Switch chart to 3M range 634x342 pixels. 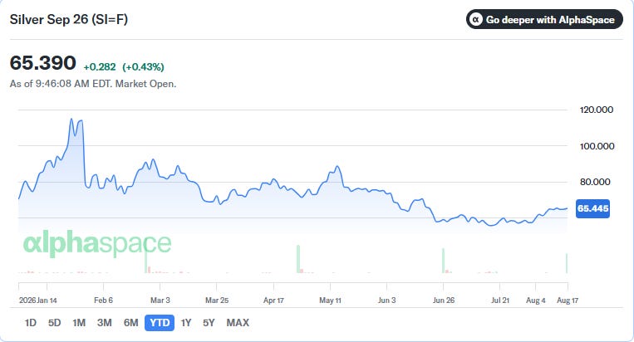click(105, 323)
